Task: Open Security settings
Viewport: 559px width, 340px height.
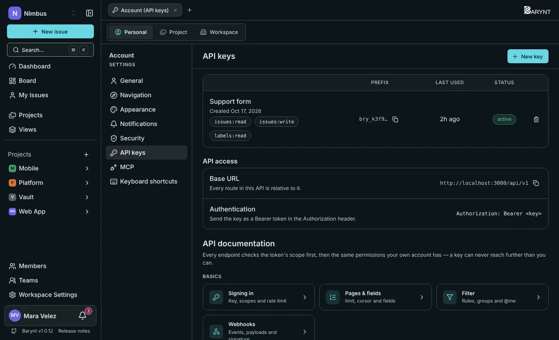Action: click(146, 138)
